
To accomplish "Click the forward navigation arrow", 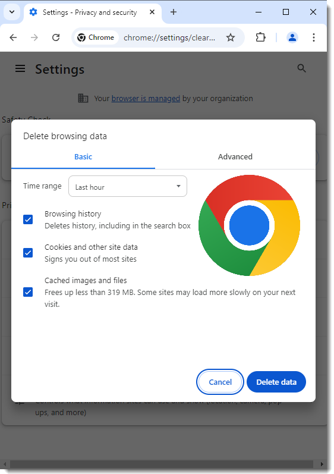I will [34, 37].
